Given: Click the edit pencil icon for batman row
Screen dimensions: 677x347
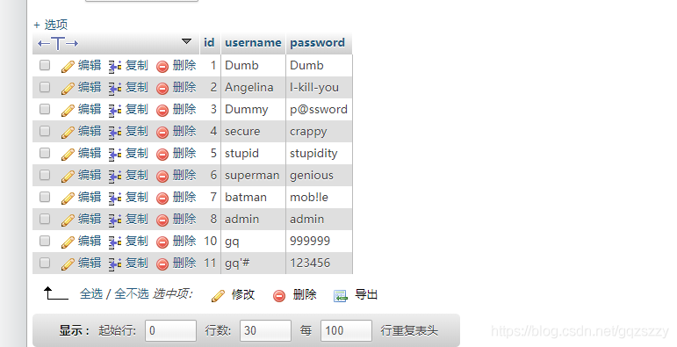Looking at the screenshot, I should 68,199.
